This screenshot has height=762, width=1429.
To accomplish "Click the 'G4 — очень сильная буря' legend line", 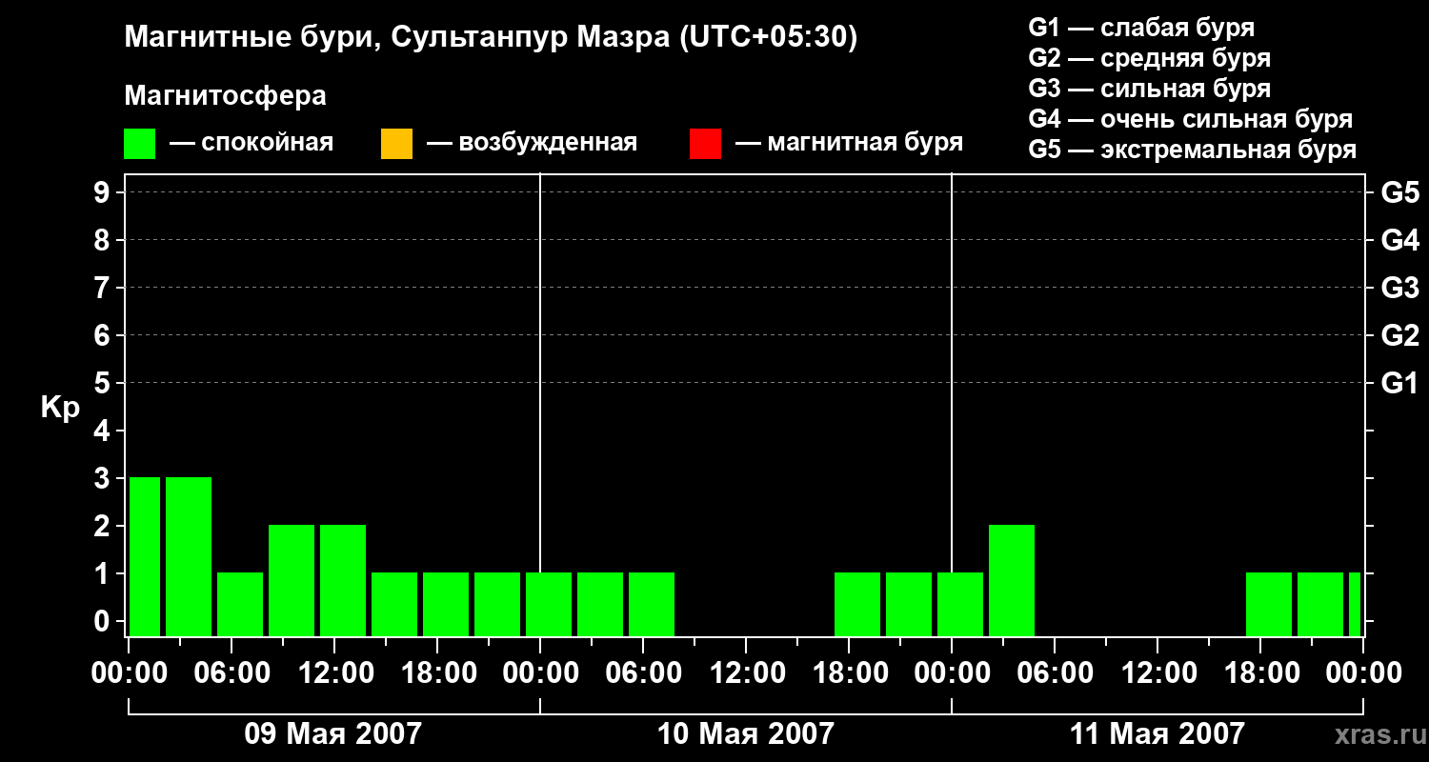I will pyautogui.click(x=1191, y=119).
